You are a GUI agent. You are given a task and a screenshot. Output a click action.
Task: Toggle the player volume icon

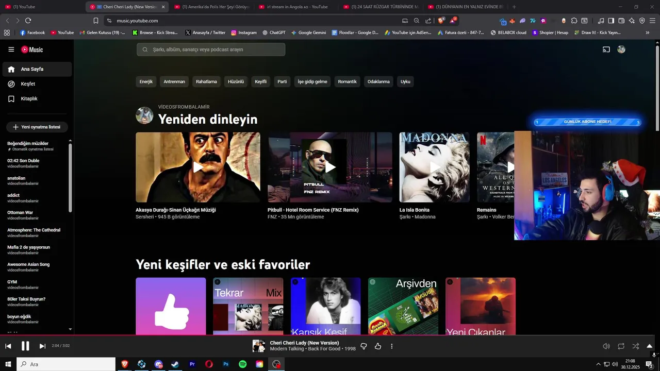pos(606,346)
